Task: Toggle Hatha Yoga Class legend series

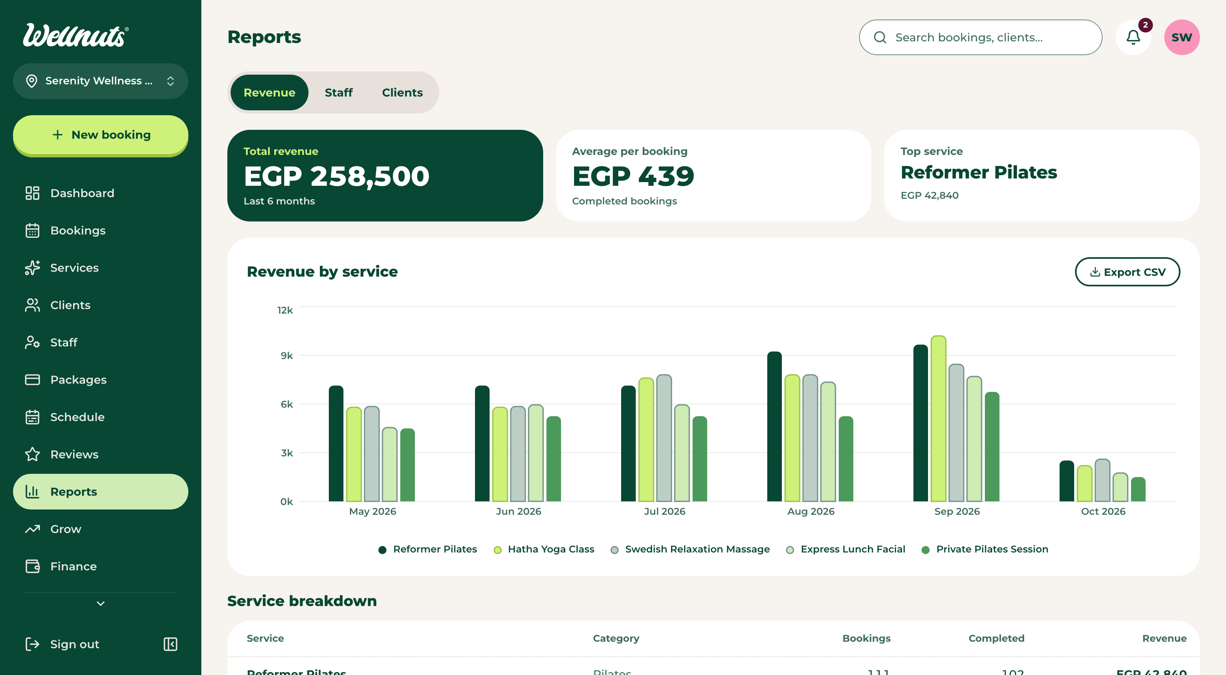Action: [544, 549]
